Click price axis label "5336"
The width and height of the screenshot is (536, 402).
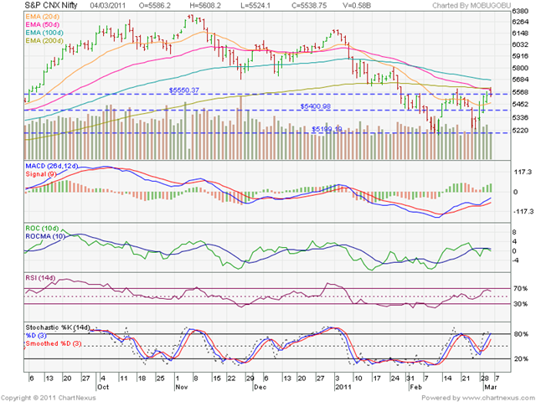point(521,117)
